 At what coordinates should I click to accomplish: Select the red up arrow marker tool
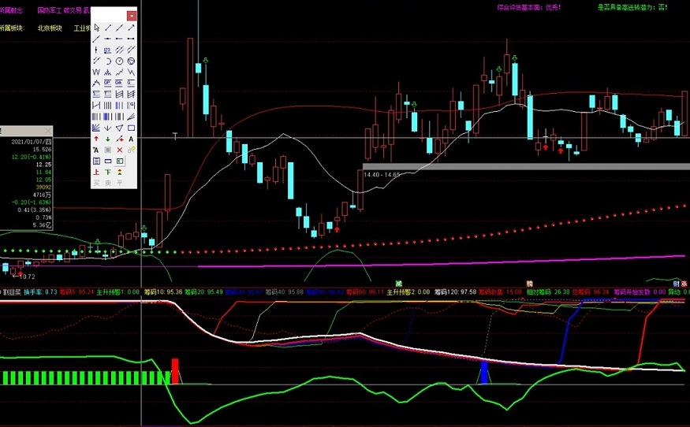tap(96, 139)
